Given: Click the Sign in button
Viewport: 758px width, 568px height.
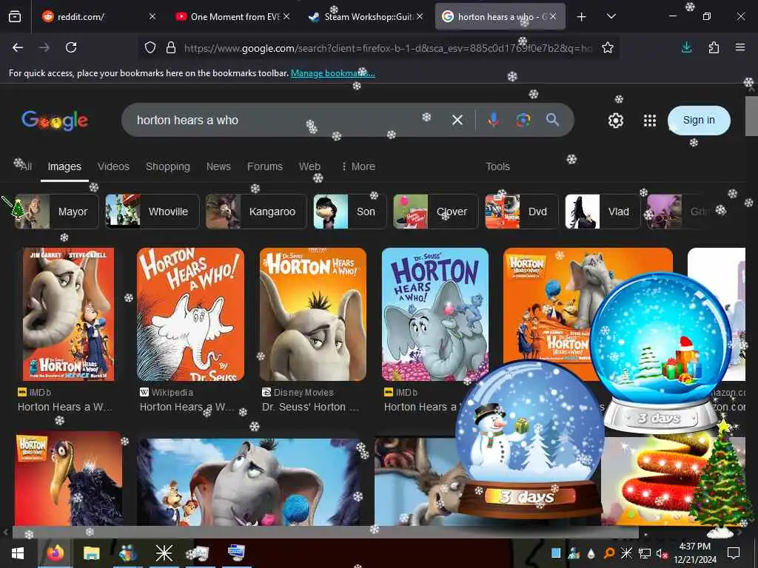Looking at the screenshot, I should pos(699,120).
